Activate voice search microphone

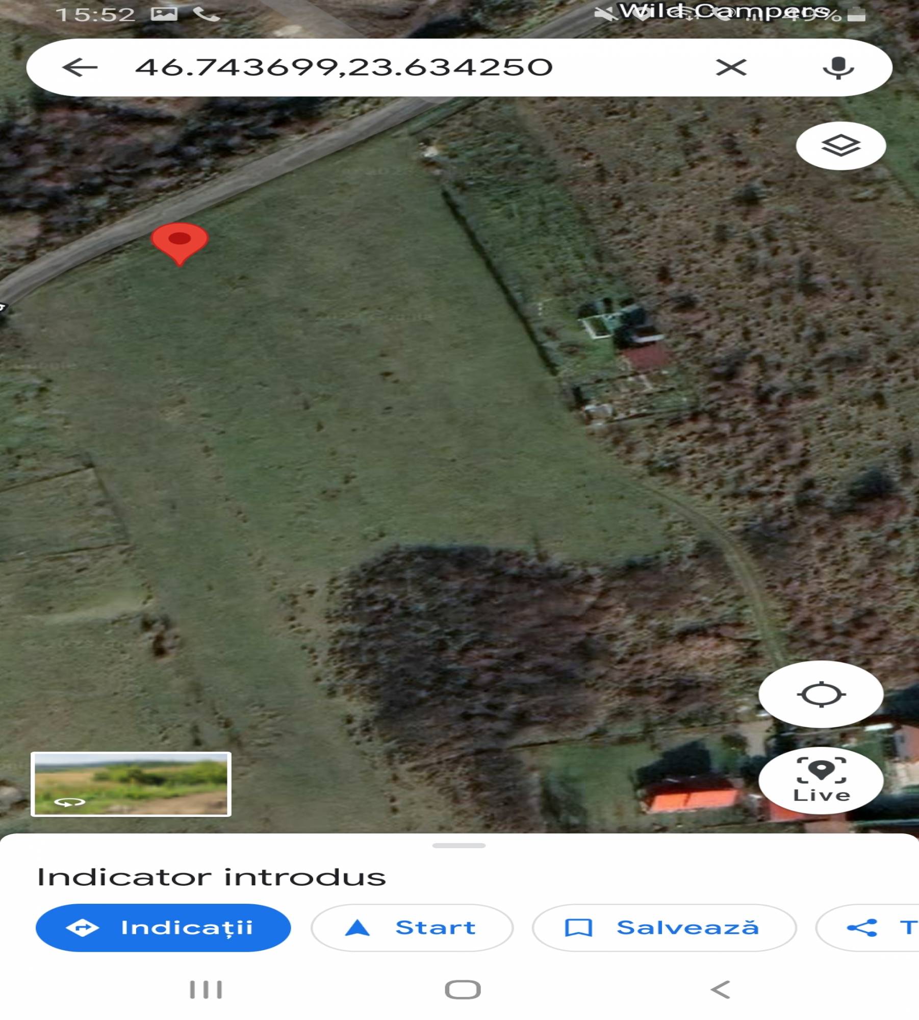[x=838, y=68]
